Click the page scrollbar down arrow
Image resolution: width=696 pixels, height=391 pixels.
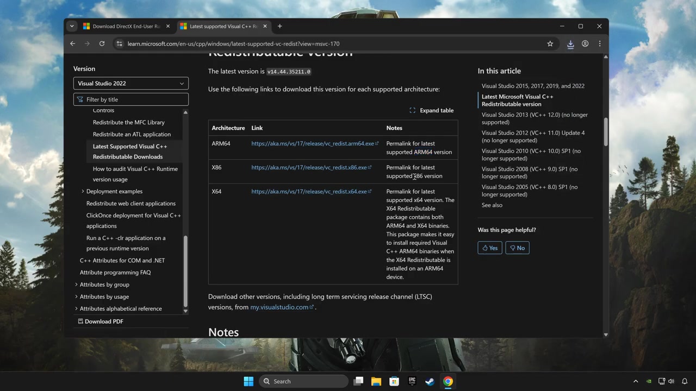point(606,335)
